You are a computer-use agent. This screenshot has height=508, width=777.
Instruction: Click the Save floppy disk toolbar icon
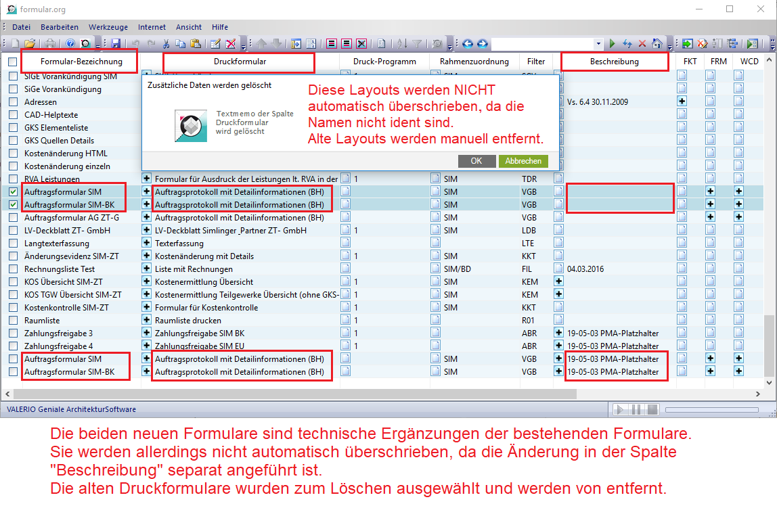pos(116,44)
